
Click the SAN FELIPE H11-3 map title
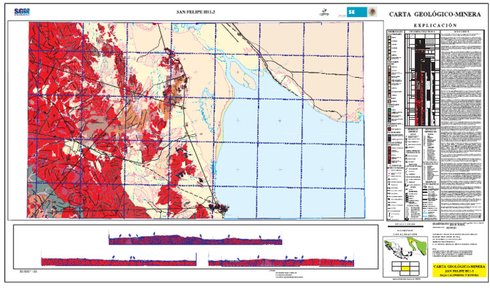(x=196, y=12)
